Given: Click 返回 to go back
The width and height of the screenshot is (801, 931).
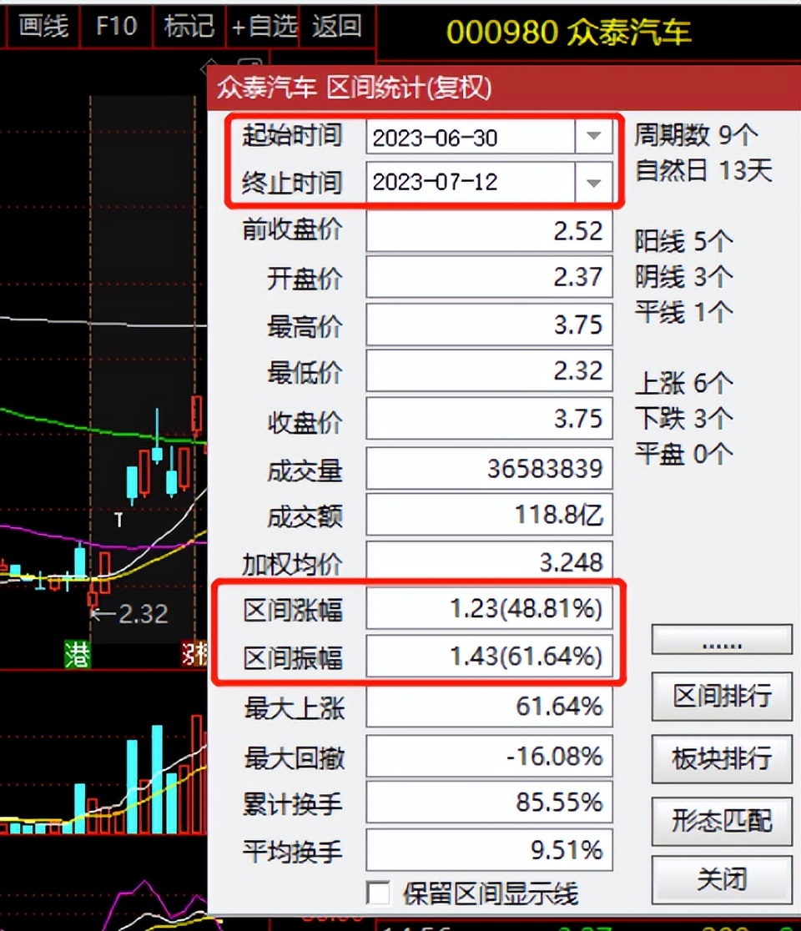Looking at the screenshot, I should point(338,27).
